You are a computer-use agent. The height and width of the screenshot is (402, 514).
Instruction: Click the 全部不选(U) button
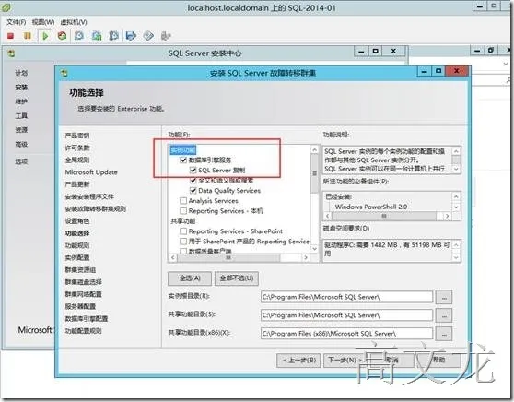[237, 278]
